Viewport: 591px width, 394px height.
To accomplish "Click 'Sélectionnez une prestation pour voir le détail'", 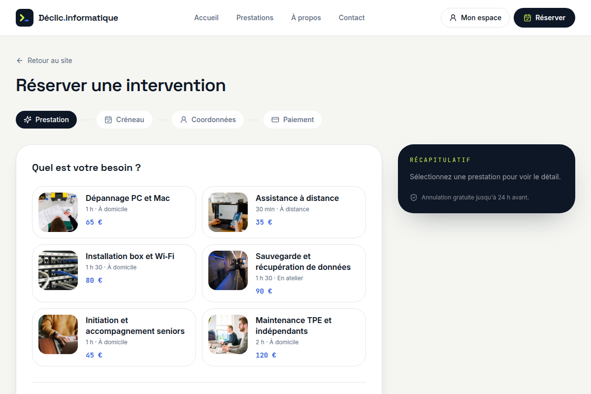I will [485, 177].
